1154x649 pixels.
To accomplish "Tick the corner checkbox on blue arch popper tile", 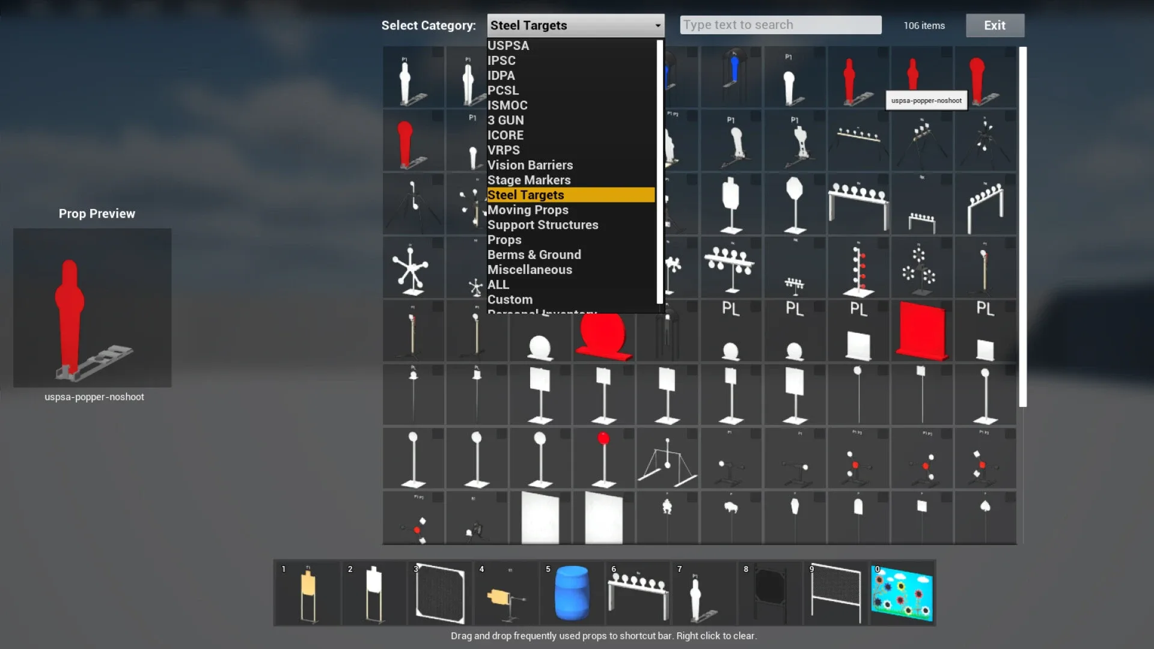I will (756, 53).
